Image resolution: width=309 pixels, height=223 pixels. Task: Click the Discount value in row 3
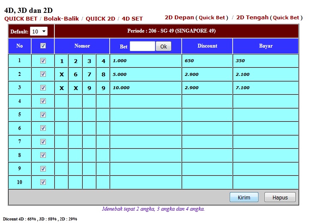coord(192,88)
